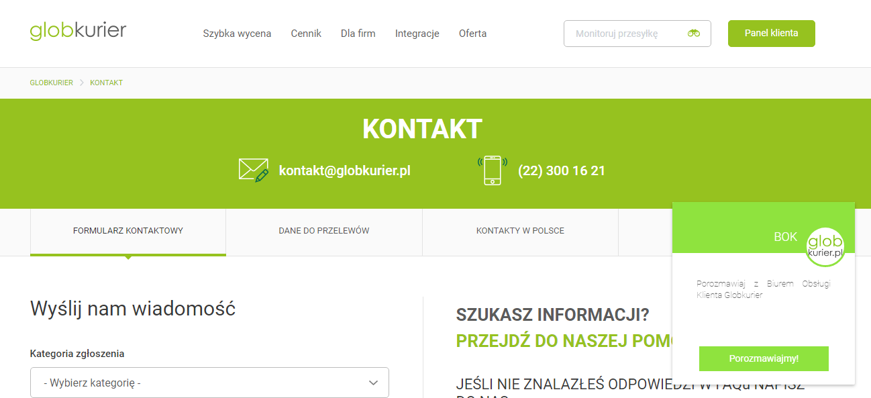Open the Szybka wycena menu item
871x398 pixels.
point(237,34)
